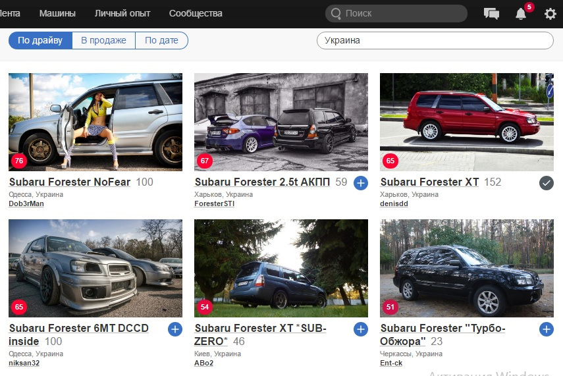Open Subaru Forester "Турбо-Обжора" link
The width and height of the screenshot is (563, 376).
tap(442, 335)
